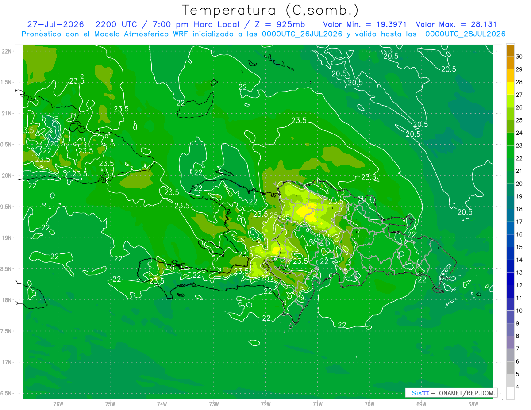This screenshot has height=410, width=531.
Task: Click the "Valor Max. = 28.131" readout
Action: [x=456, y=24]
